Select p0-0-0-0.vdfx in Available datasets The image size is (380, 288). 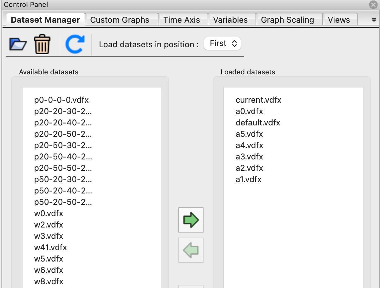click(x=61, y=100)
